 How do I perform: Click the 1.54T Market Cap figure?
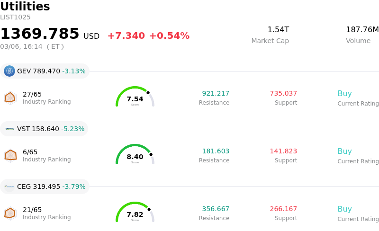point(278,30)
